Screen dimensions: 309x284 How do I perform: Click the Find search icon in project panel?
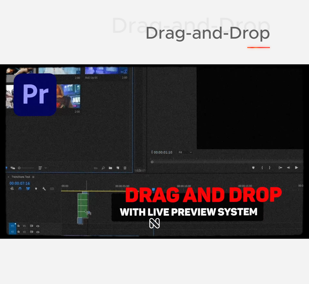click(103, 168)
